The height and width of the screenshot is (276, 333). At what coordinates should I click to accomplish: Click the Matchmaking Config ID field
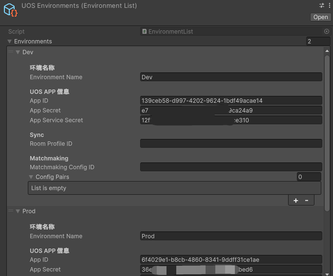click(230, 167)
